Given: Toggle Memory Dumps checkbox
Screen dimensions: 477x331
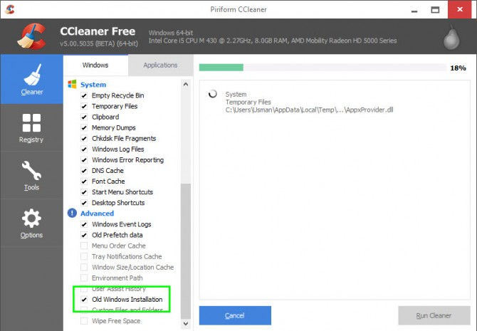Looking at the screenshot, I should (x=84, y=128).
